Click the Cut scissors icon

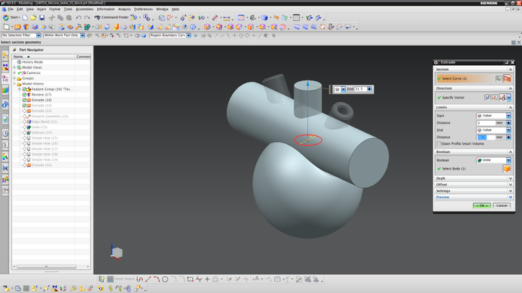(51, 17)
